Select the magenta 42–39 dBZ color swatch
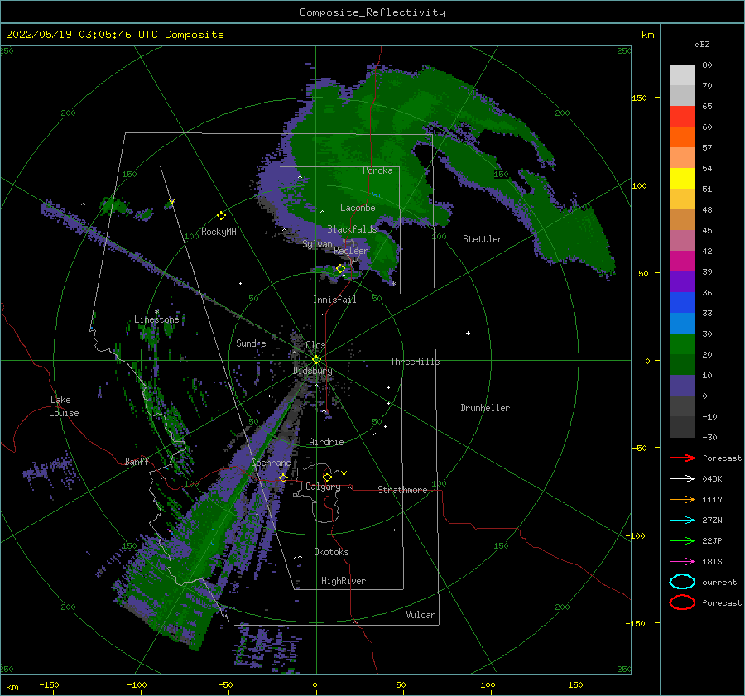Screen dimensions: 745x696 [x=682, y=262]
